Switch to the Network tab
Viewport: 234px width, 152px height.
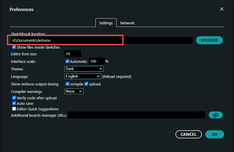127,23
